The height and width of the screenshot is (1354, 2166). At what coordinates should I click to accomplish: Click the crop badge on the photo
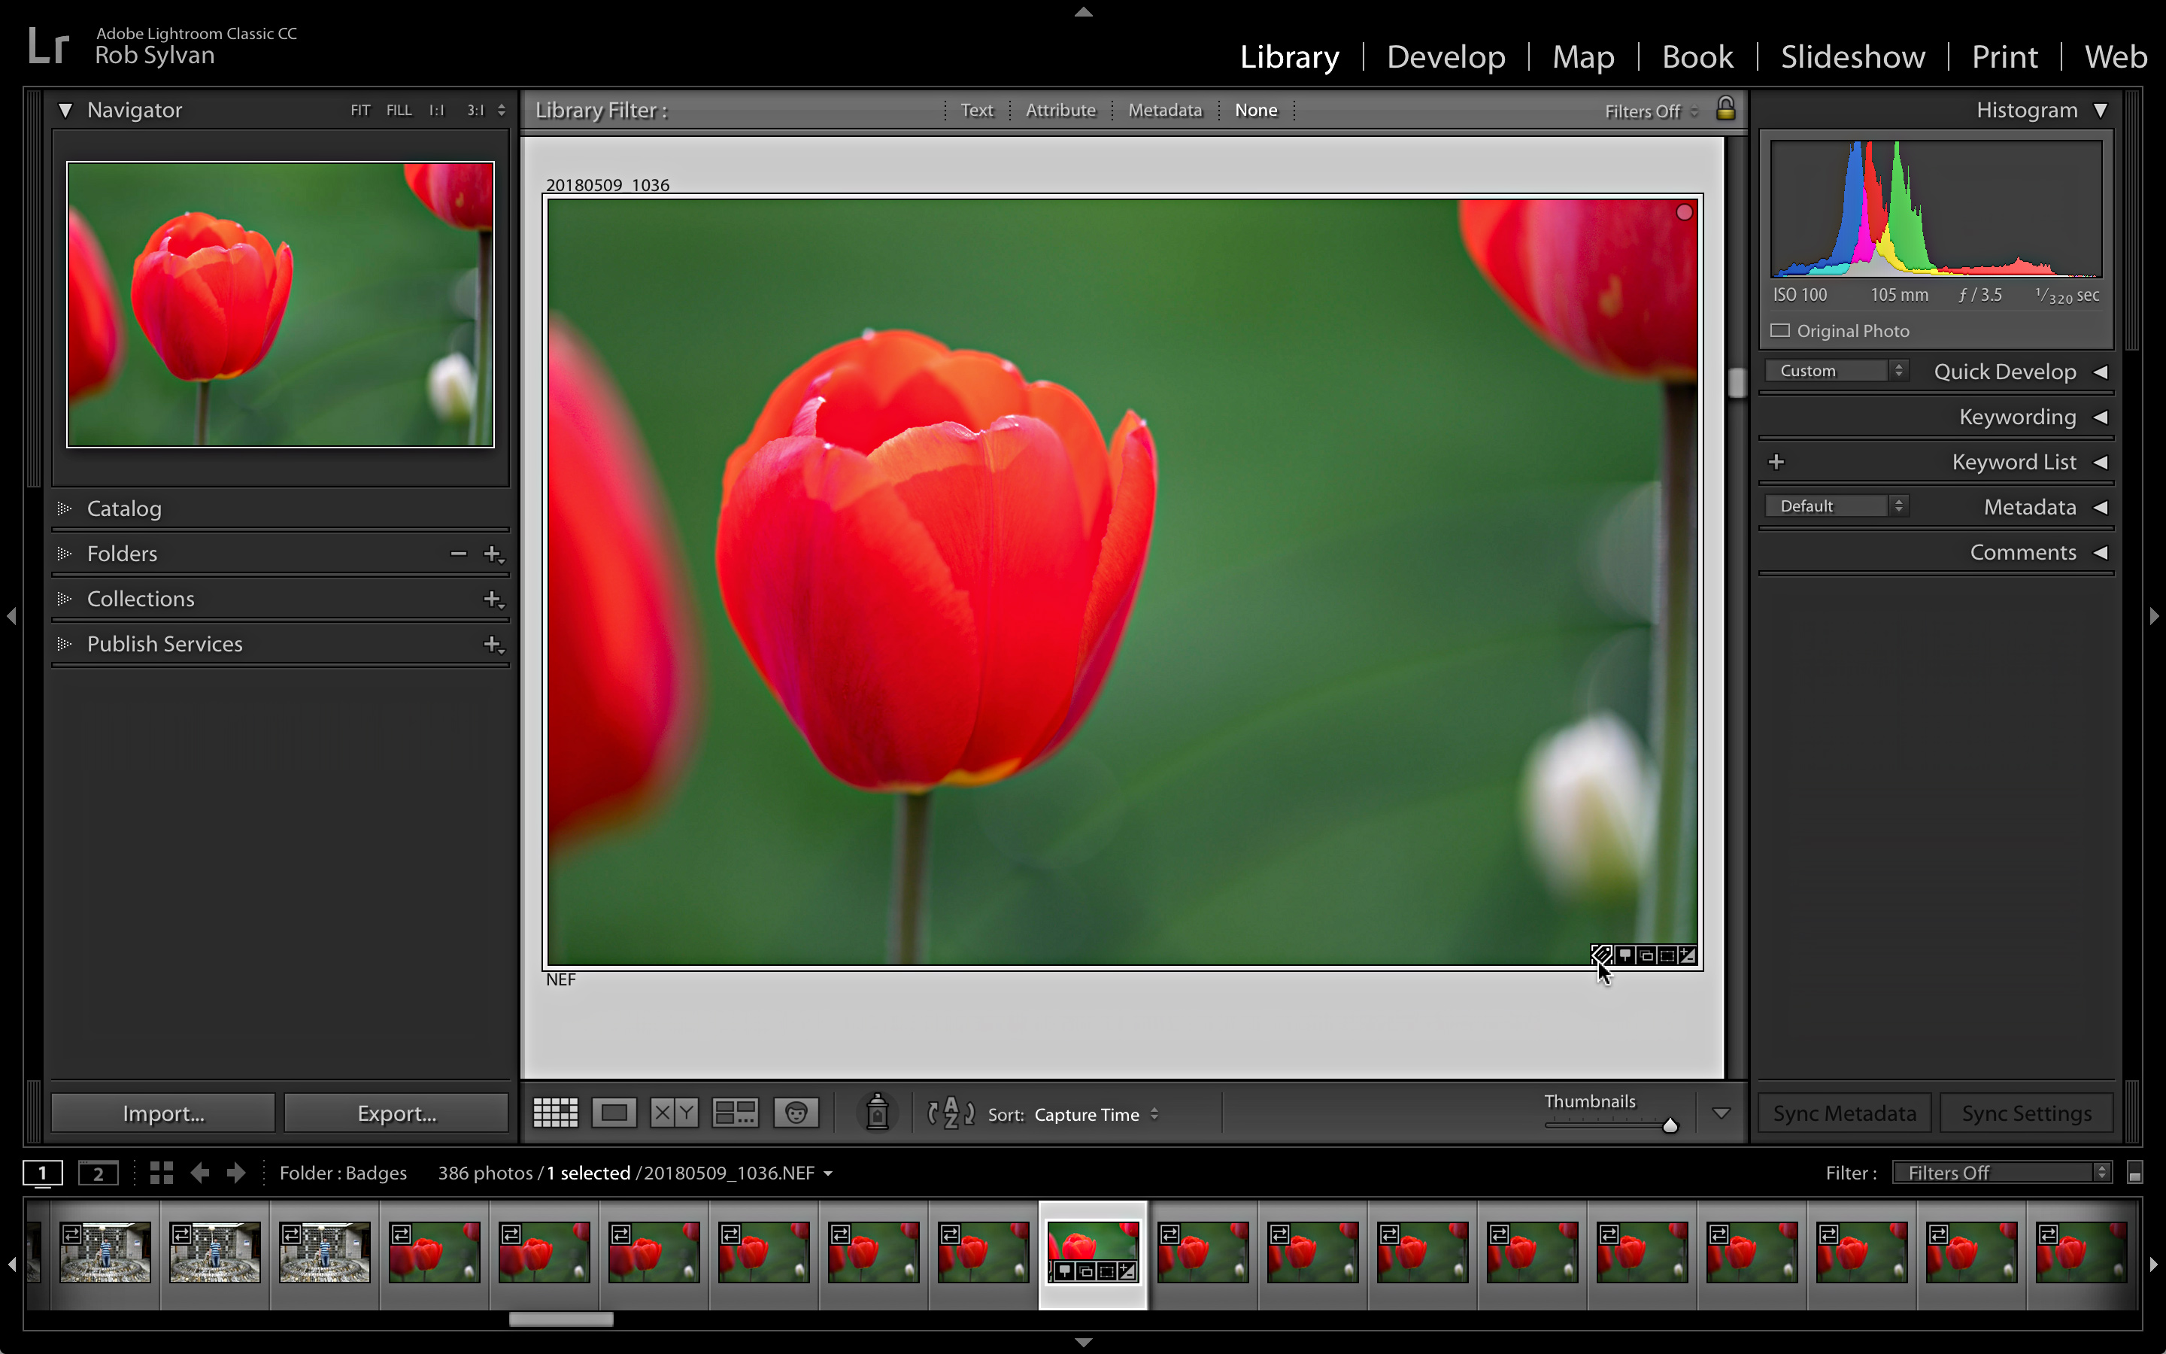click(x=1667, y=955)
